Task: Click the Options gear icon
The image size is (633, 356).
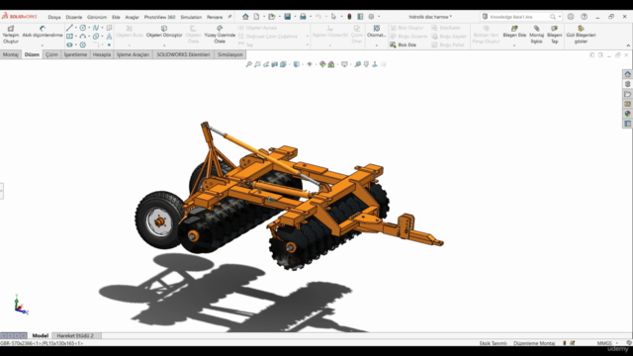Action: coord(371,17)
